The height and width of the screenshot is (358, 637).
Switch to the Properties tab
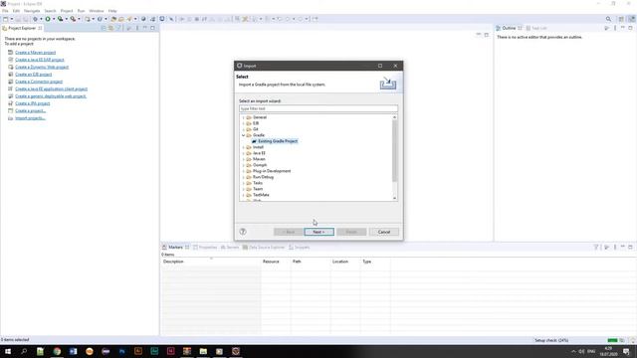tap(205, 248)
